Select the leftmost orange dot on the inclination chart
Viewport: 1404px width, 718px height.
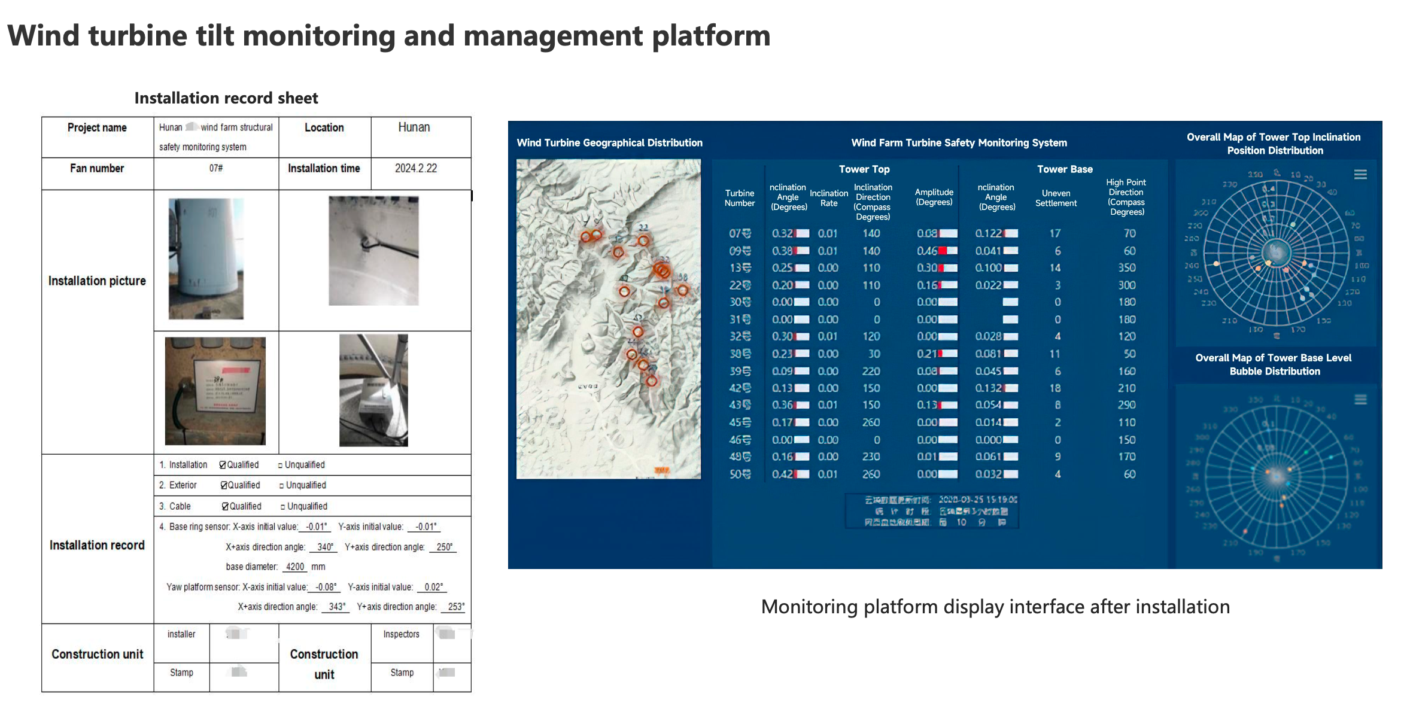click(1216, 263)
